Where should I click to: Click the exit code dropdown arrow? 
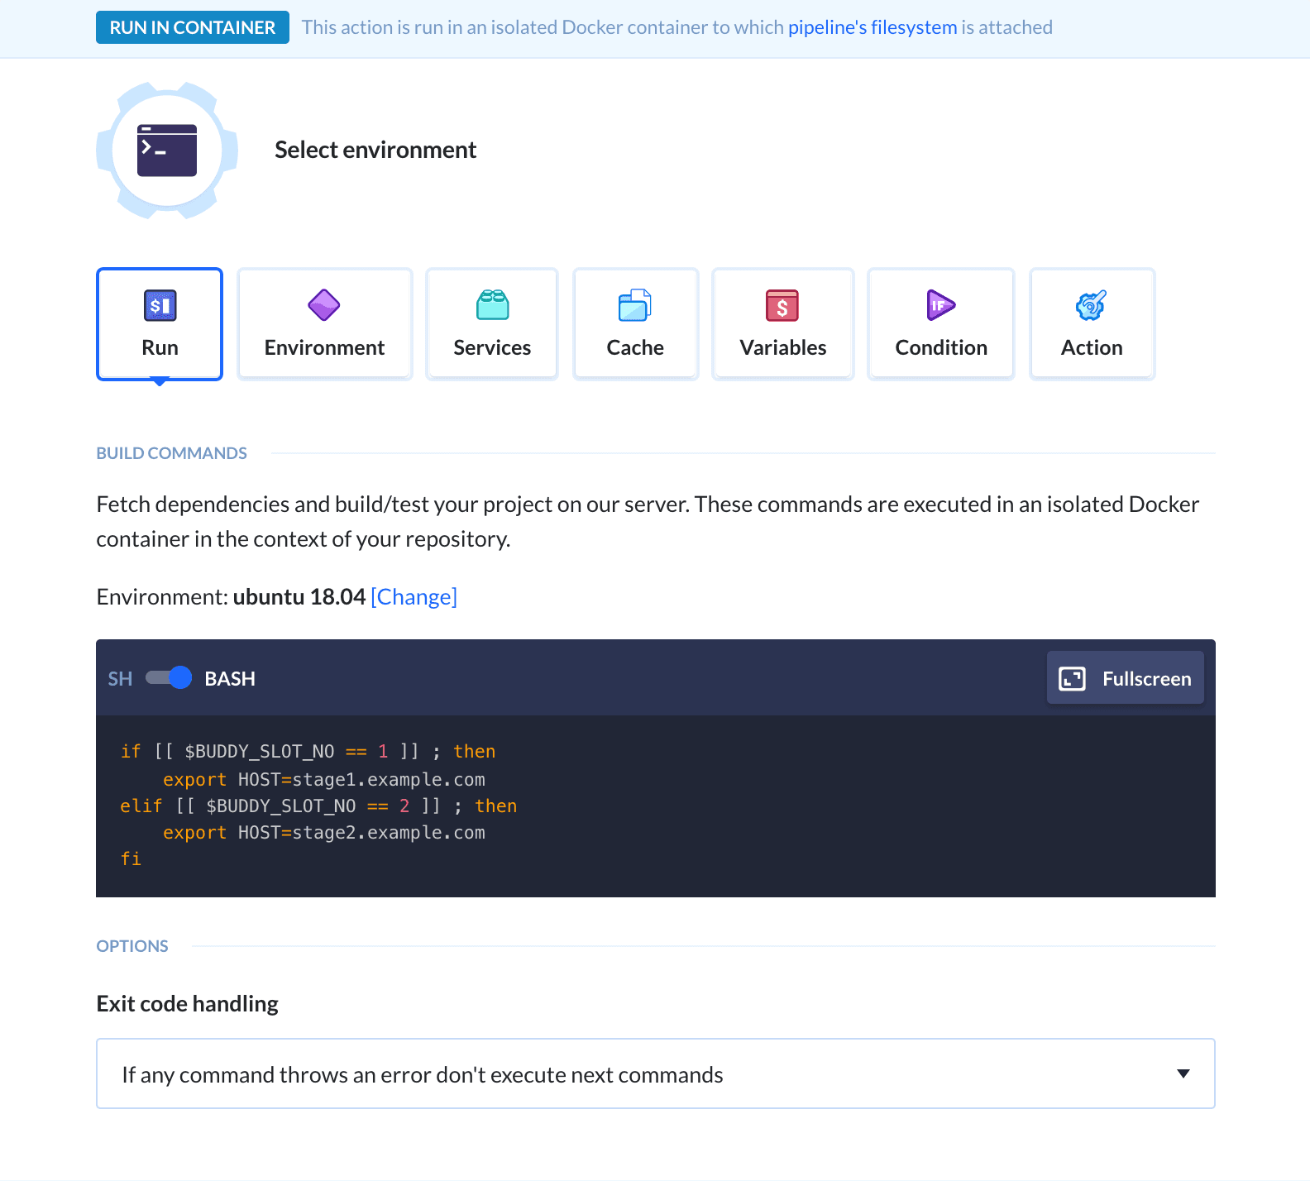click(1183, 1073)
